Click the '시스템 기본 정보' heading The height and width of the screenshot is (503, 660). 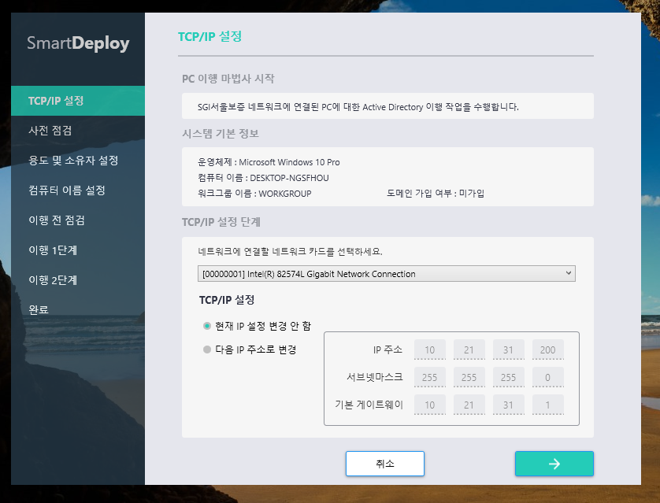(221, 134)
